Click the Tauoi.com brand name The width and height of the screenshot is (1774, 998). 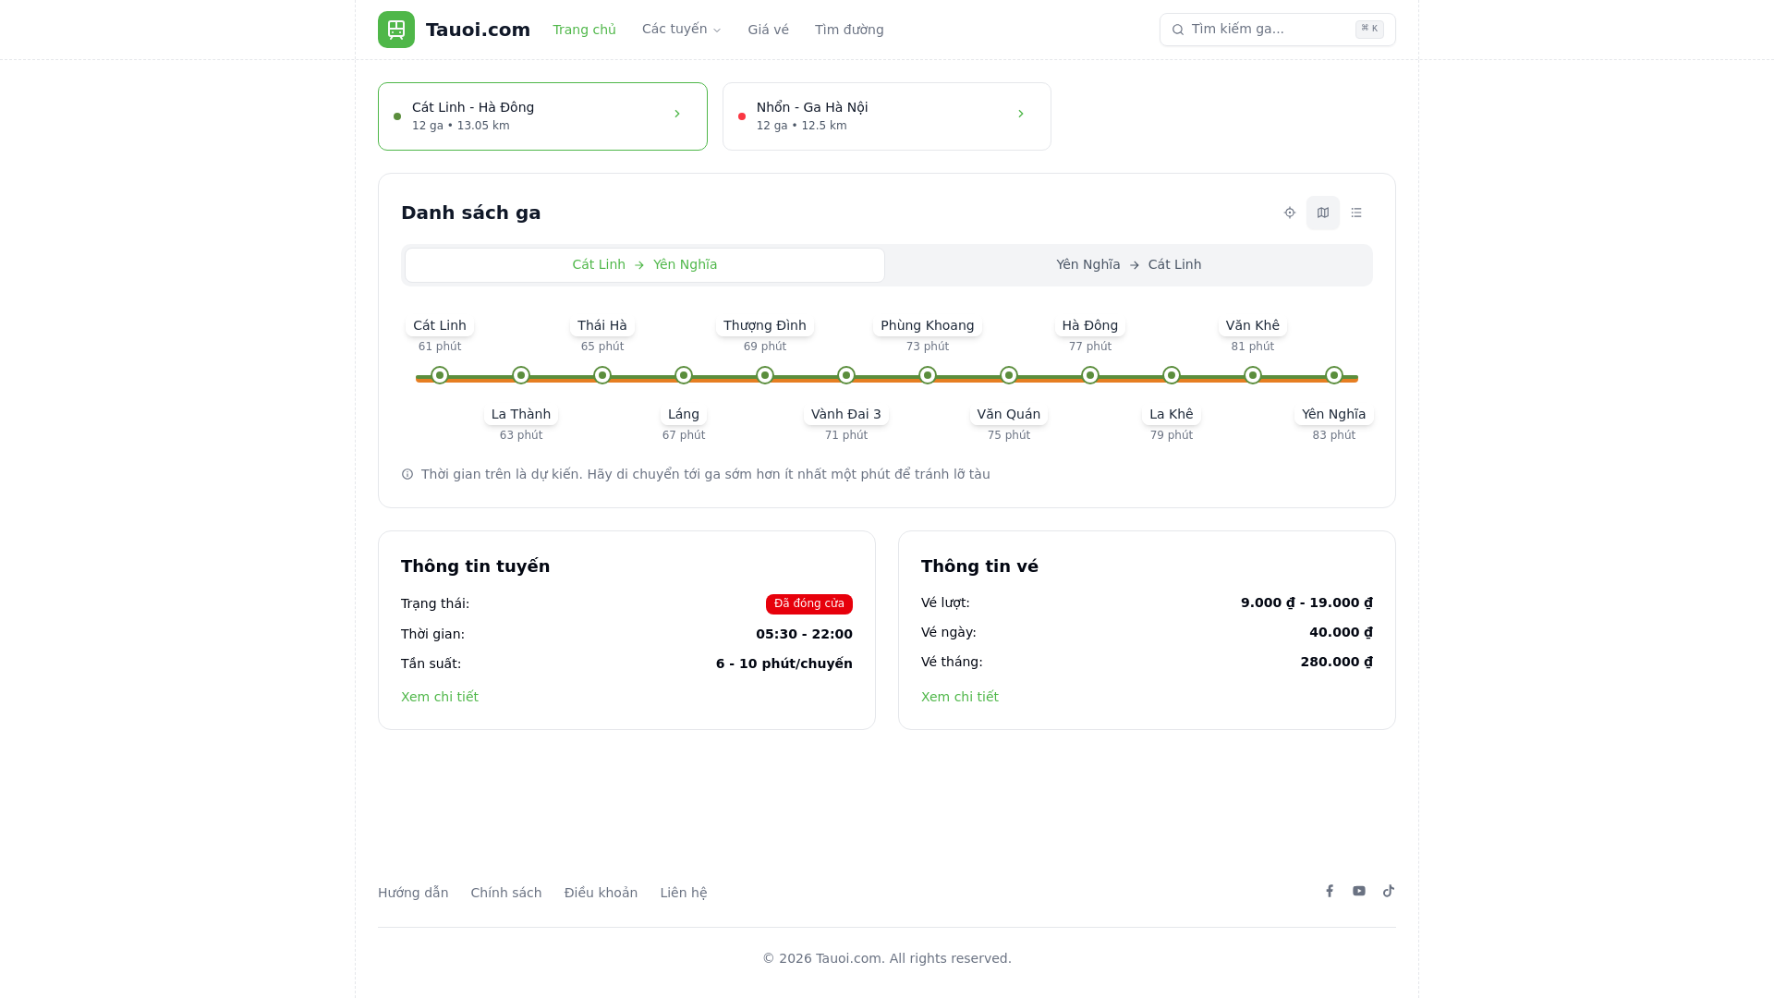click(x=478, y=30)
